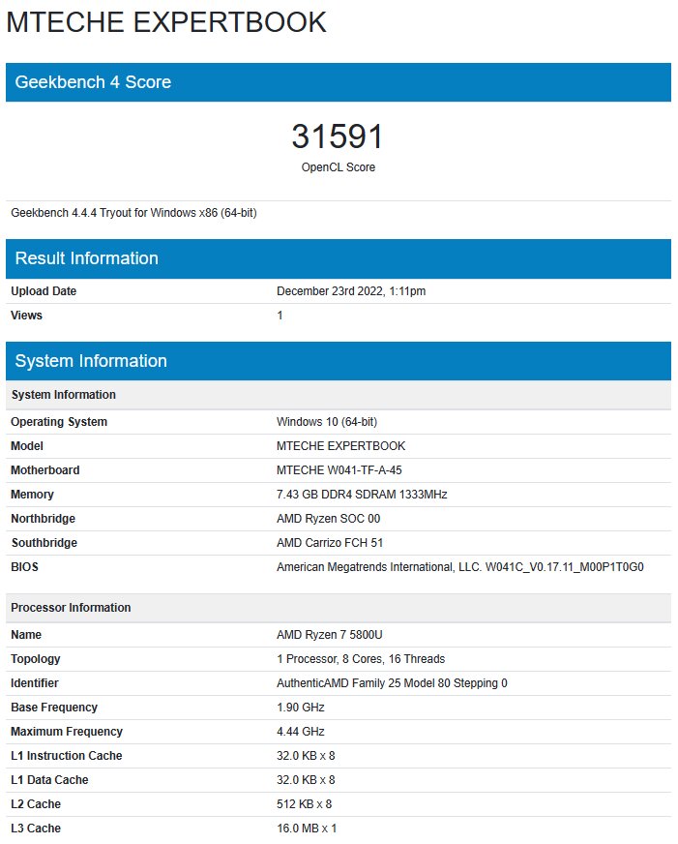Select the Model value MTECHE EXPERTBOOK

340,446
